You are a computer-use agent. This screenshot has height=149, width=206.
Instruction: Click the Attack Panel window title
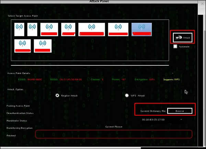(99, 1)
